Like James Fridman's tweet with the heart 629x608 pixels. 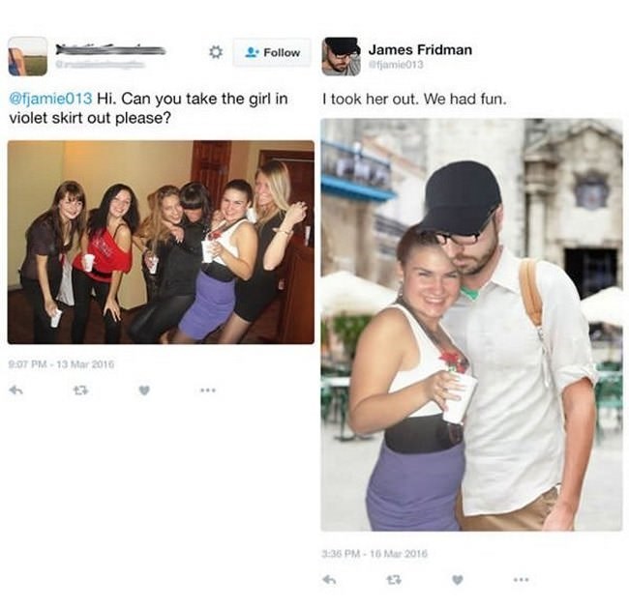(x=458, y=579)
